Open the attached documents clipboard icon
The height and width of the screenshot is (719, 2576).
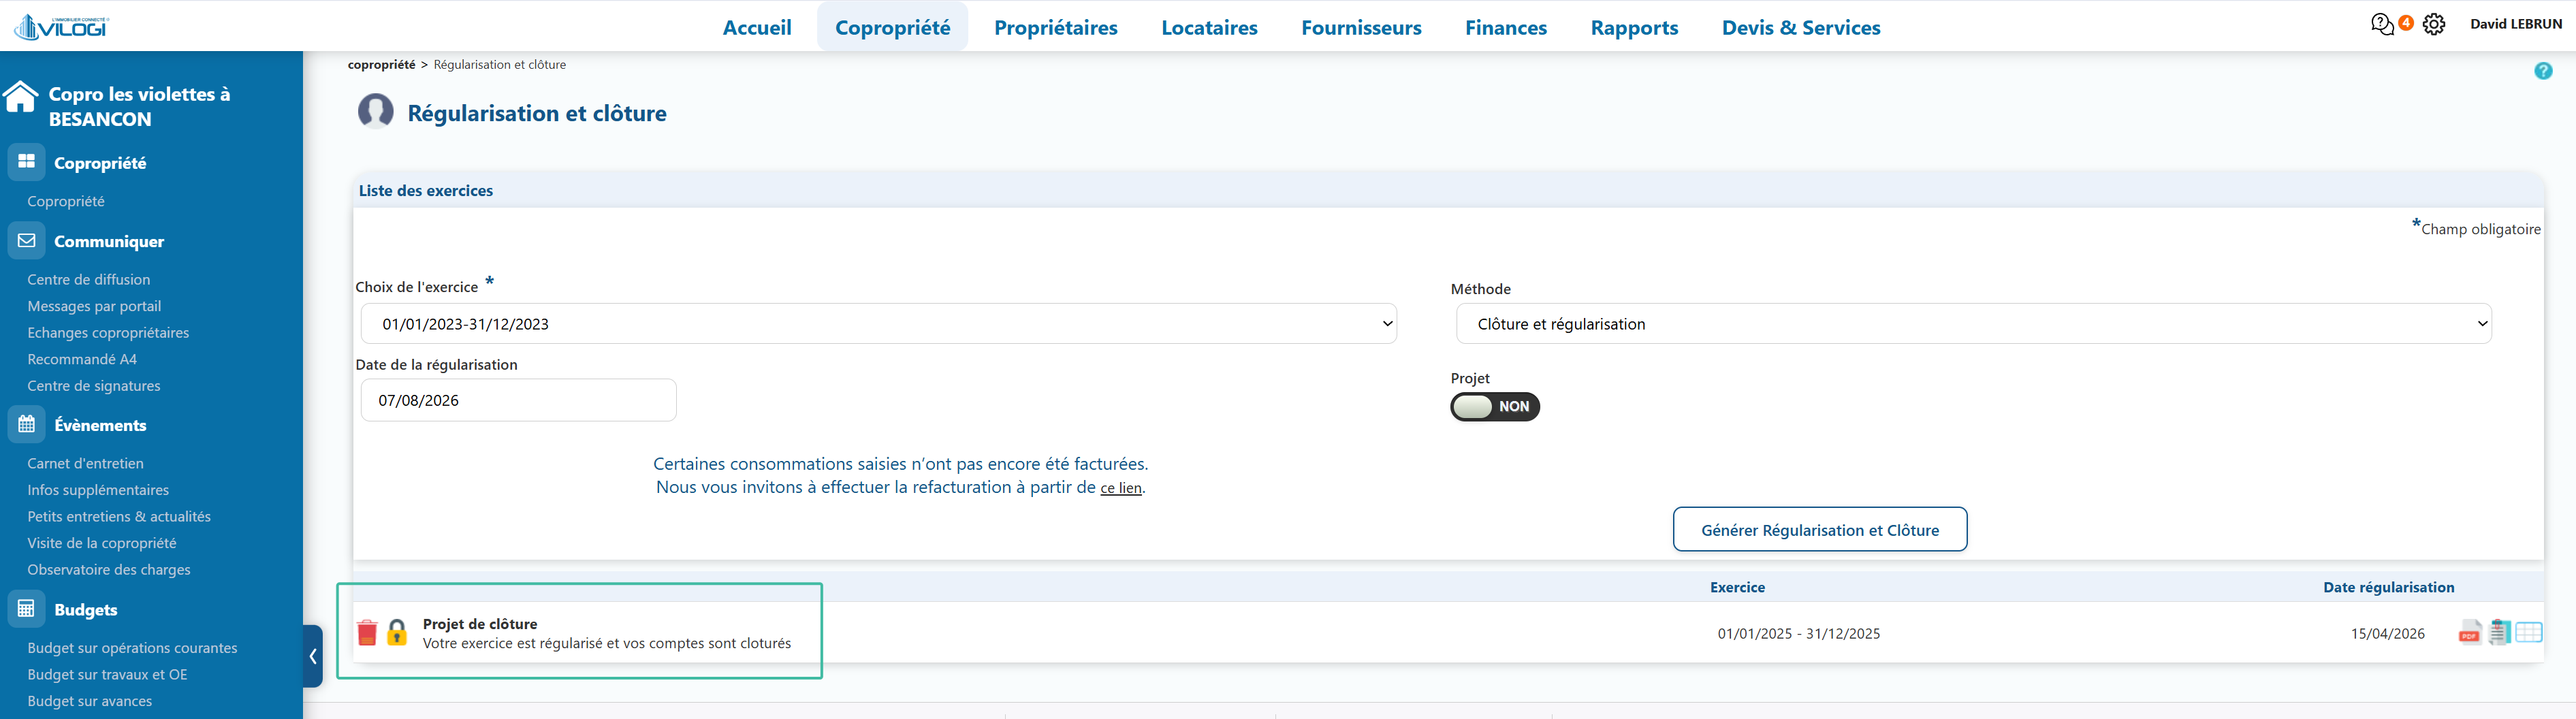(x=2499, y=632)
